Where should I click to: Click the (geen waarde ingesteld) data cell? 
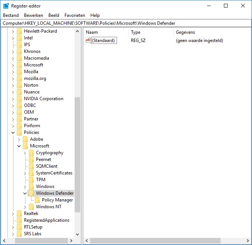click(199, 41)
